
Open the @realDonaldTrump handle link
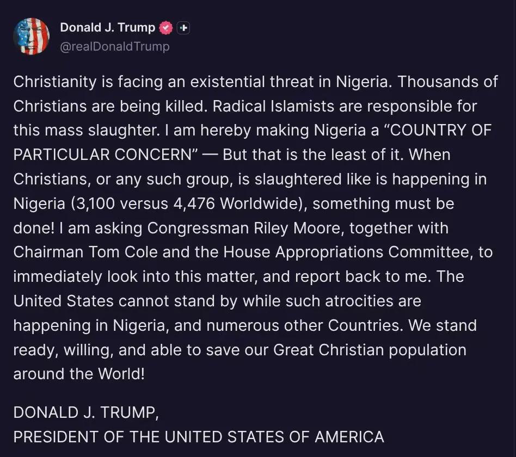tap(114, 47)
